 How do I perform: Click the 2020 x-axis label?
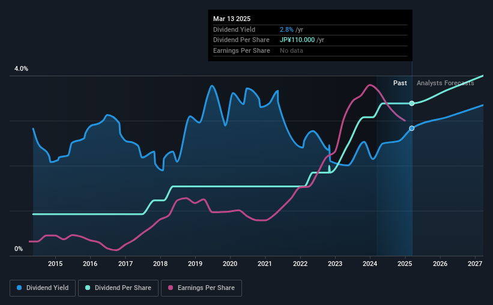click(230, 264)
